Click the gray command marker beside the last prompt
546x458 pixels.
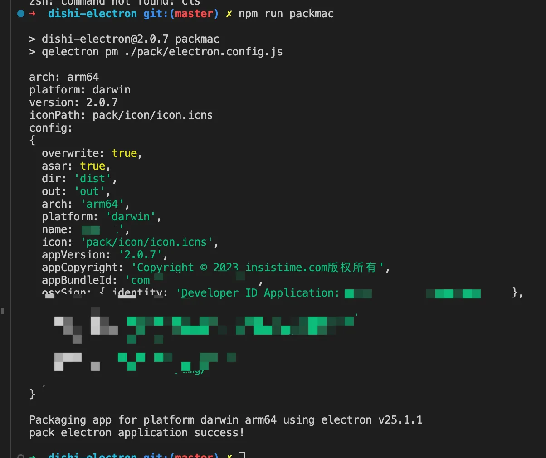(x=21, y=456)
